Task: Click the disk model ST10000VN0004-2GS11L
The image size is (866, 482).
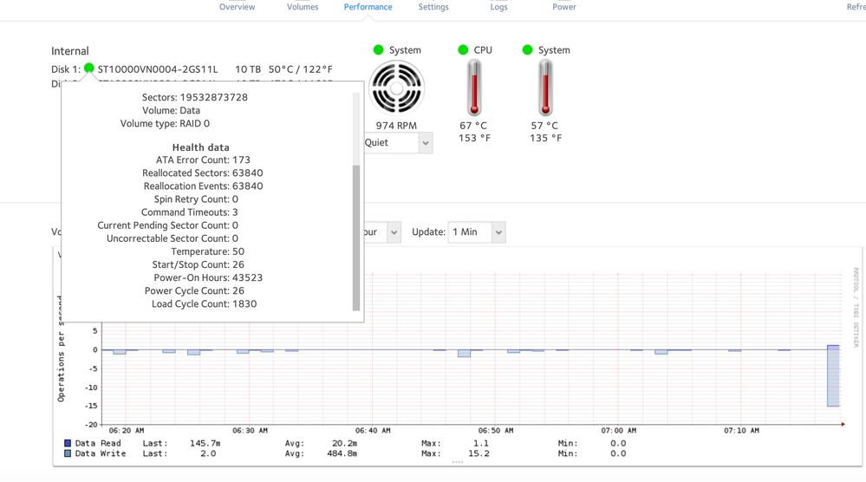Action: coord(158,69)
